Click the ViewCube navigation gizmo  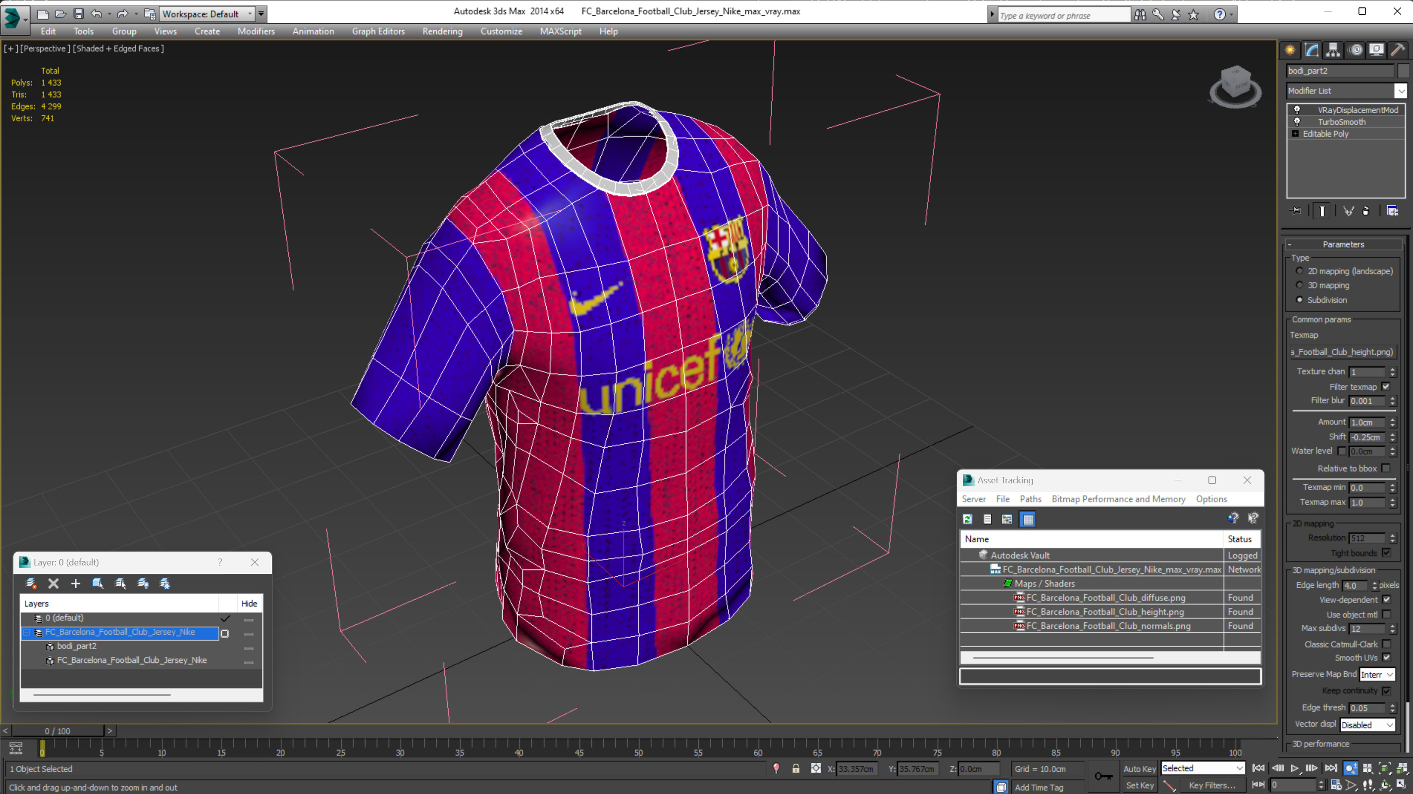[1235, 87]
